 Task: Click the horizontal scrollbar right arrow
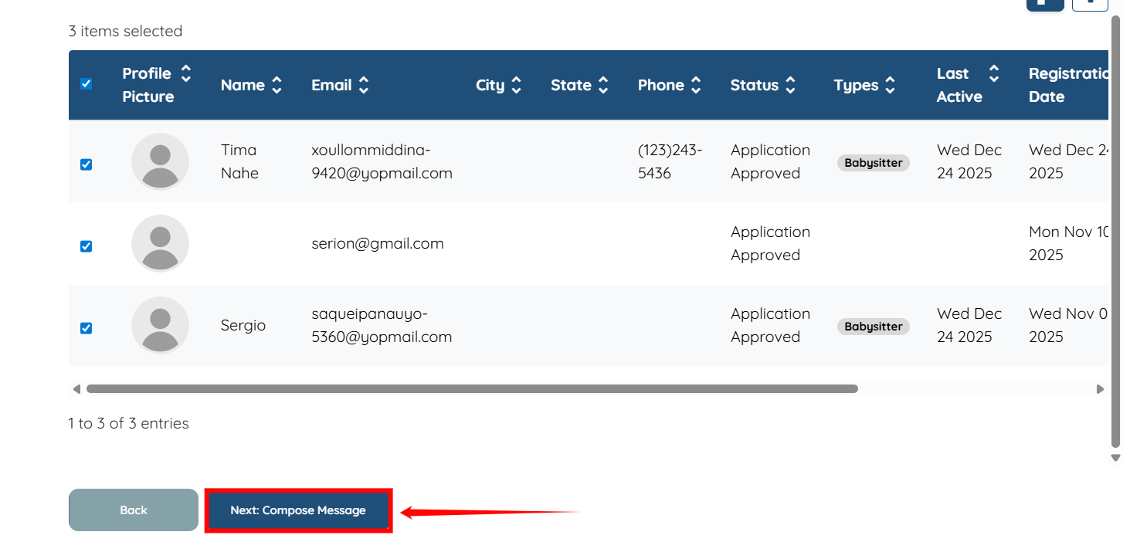1100,389
